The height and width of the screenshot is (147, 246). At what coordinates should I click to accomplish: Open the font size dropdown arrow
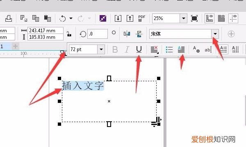pyautogui.click(x=101, y=49)
